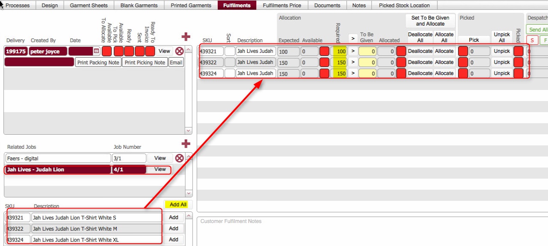
Task: Delete the Faers - digital related job
Action: (179, 158)
